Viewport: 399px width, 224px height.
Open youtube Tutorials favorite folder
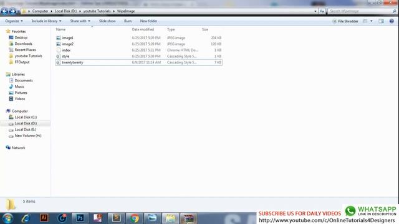pos(28,56)
